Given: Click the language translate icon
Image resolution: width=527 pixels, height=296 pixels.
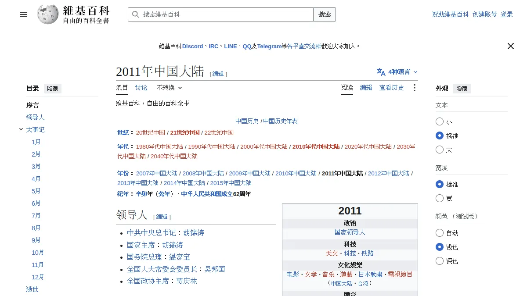Looking at the screenshot, I should [381, 72].
